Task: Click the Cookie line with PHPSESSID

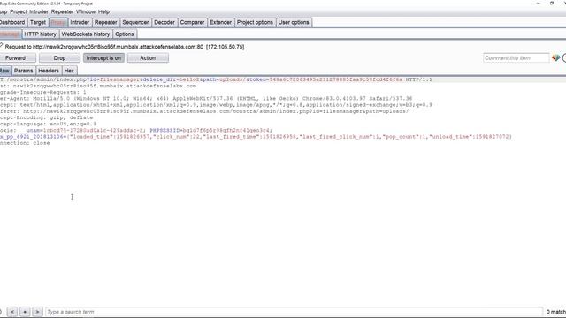Action: point(136,130)
